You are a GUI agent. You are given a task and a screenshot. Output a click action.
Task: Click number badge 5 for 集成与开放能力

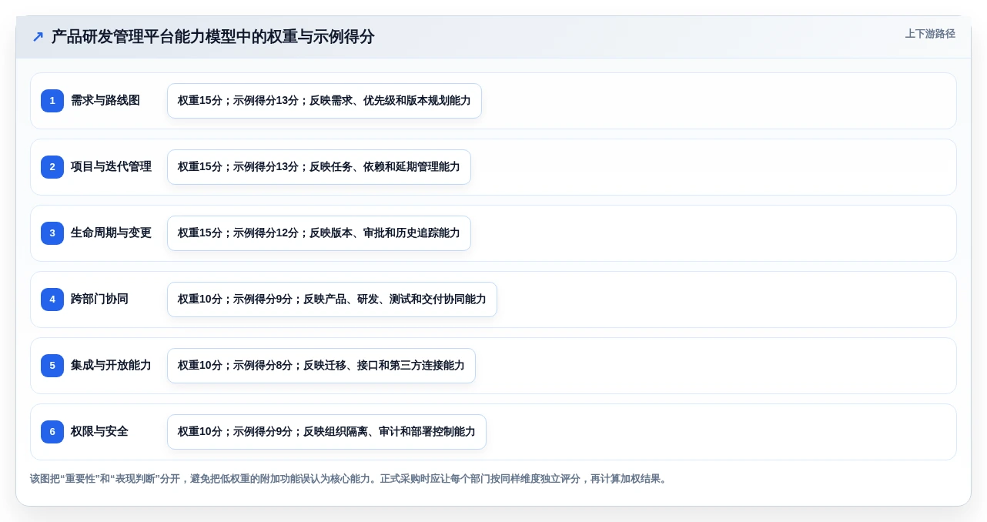[x=52, y=366]
